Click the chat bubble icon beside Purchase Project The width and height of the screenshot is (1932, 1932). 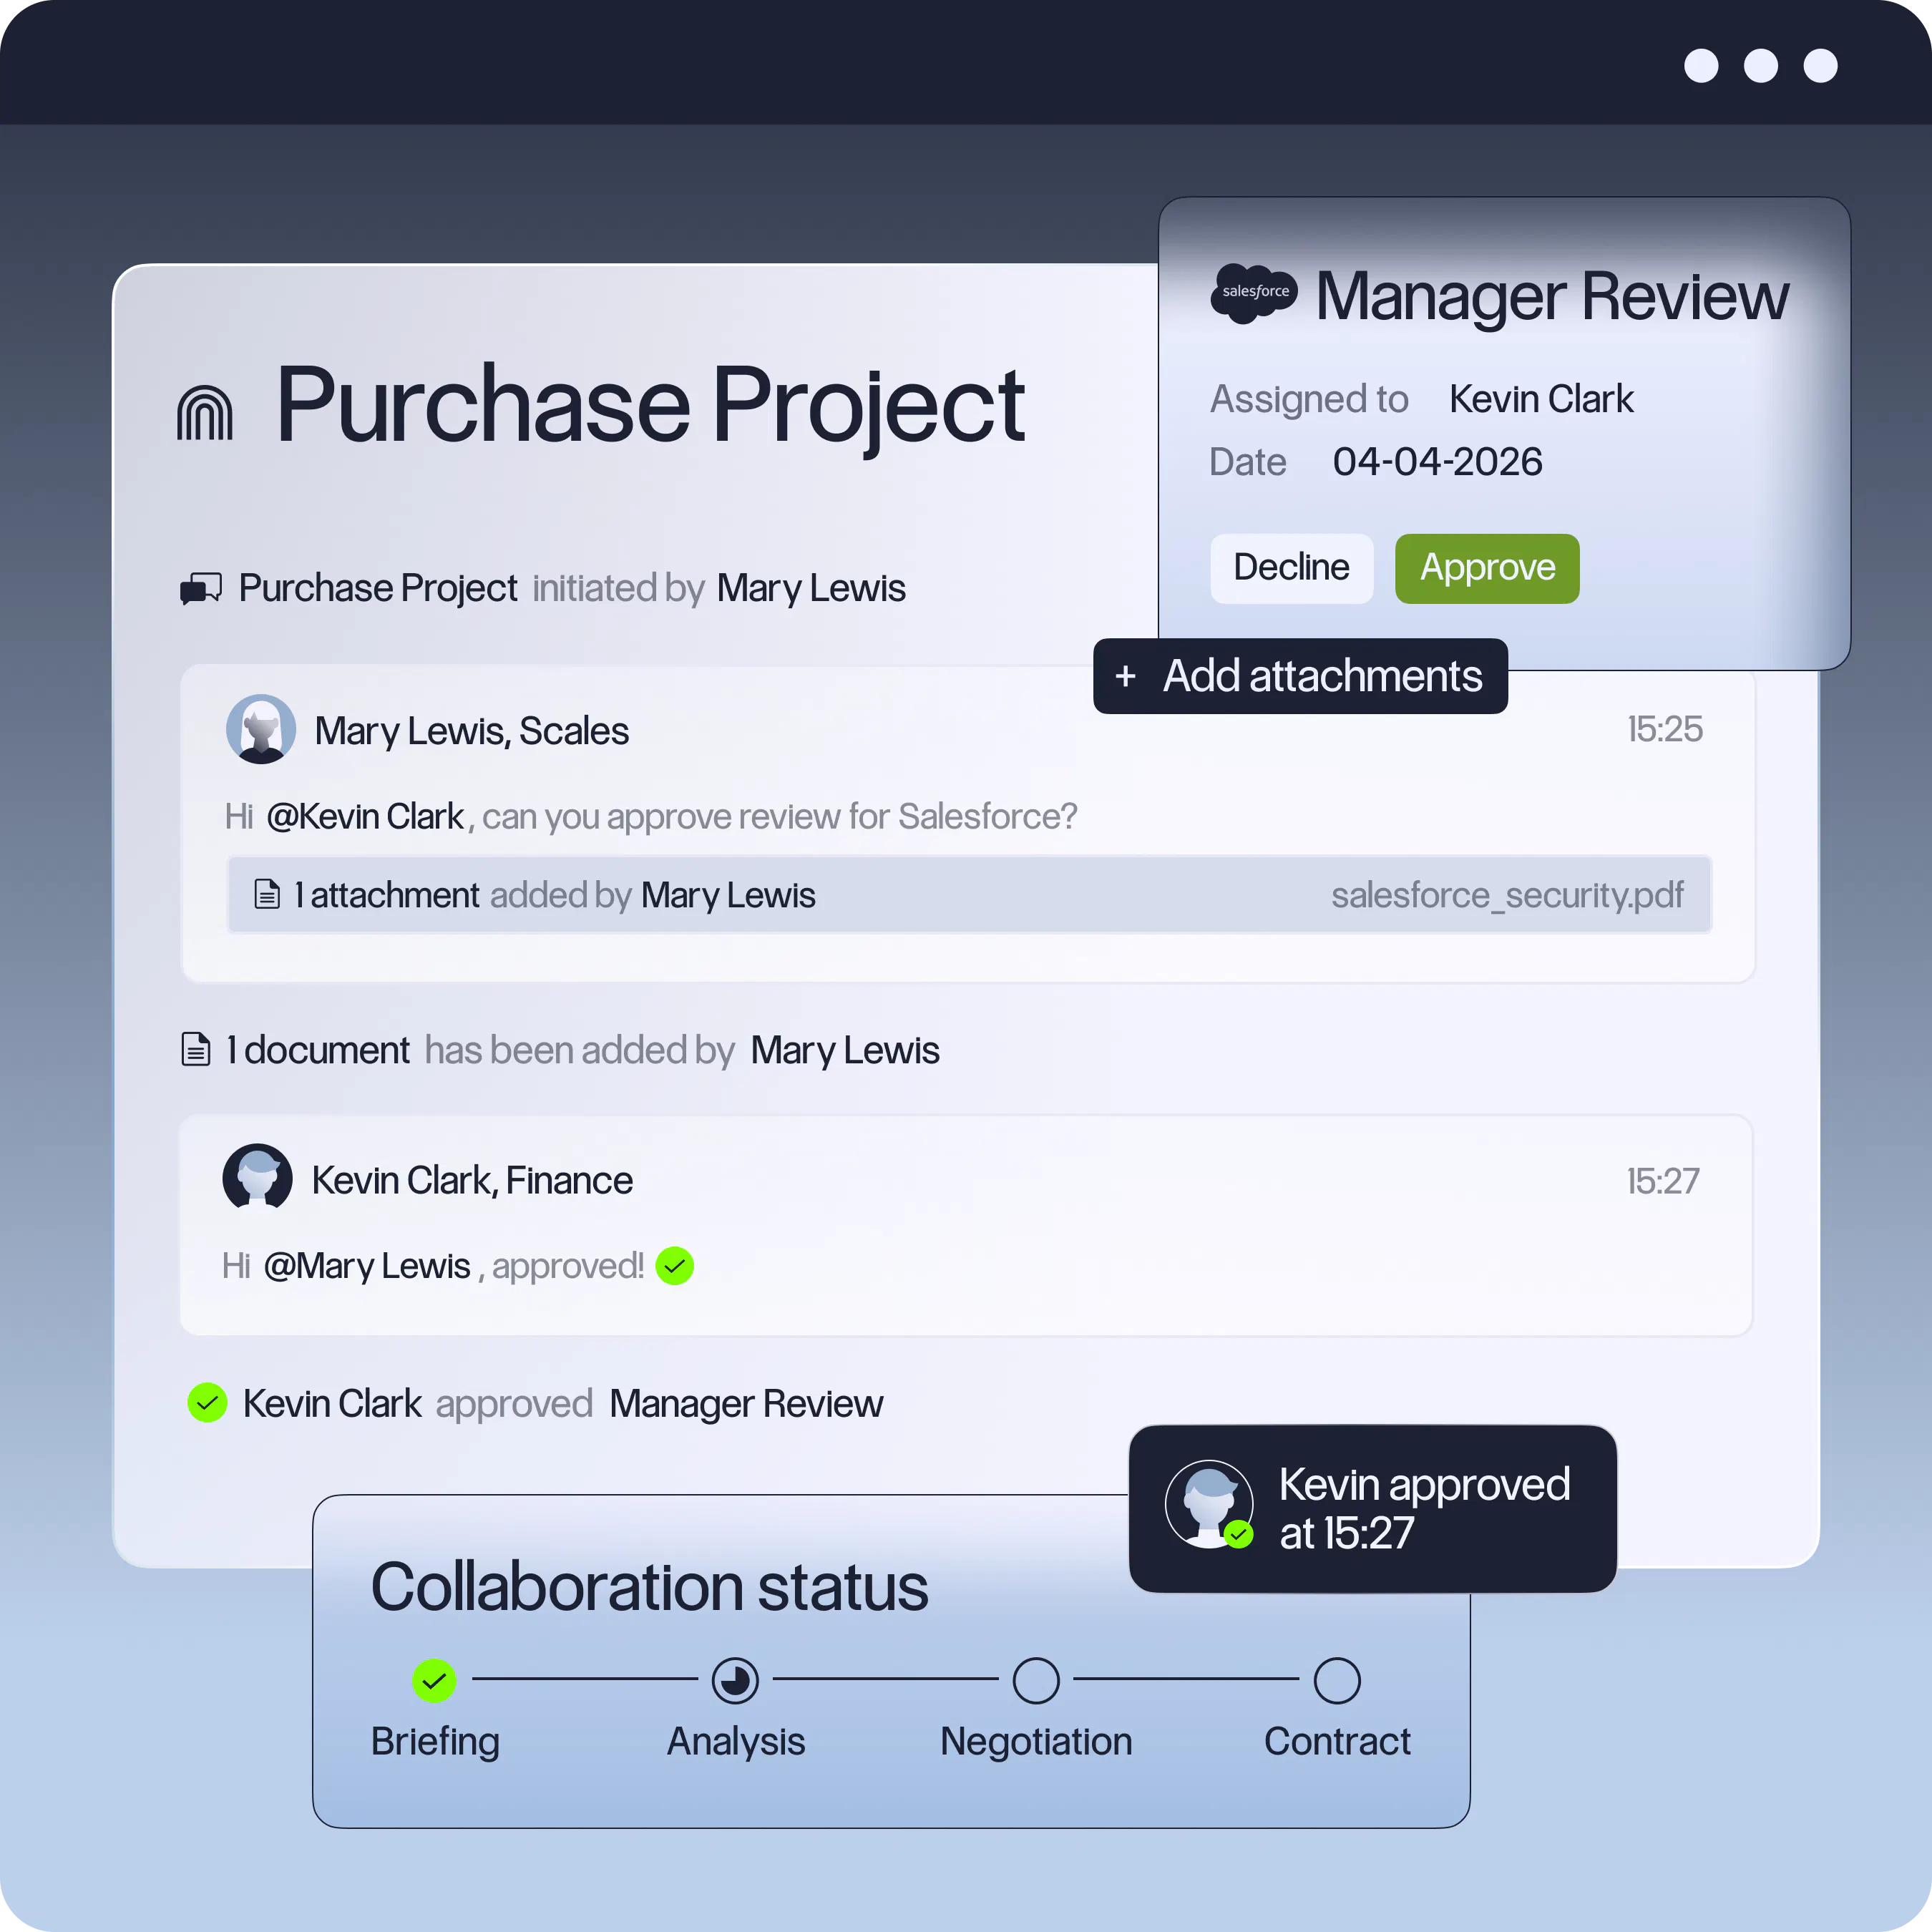(x=200, y=588)
